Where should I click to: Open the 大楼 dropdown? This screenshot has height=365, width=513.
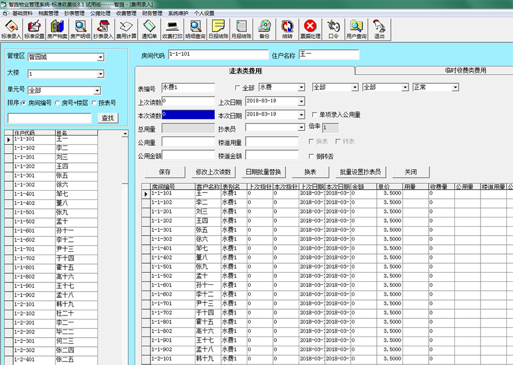point(100,74)
